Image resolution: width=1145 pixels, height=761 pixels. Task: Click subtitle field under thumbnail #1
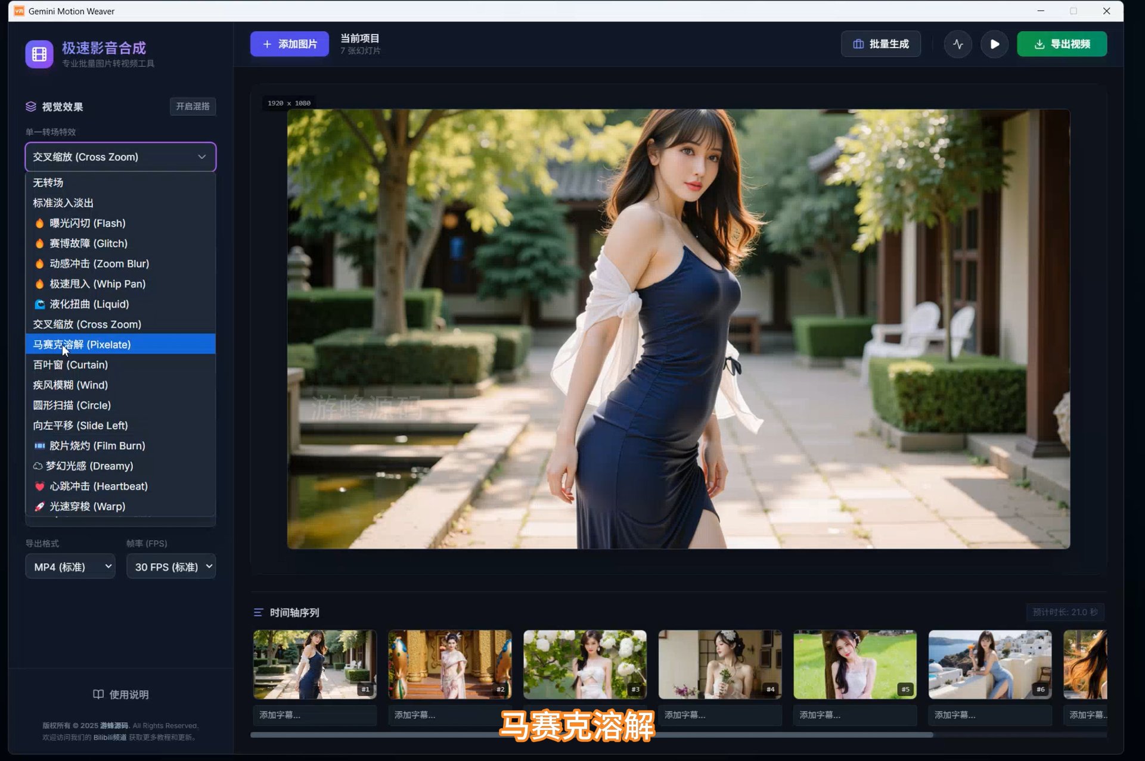click(x=315, y=715)
